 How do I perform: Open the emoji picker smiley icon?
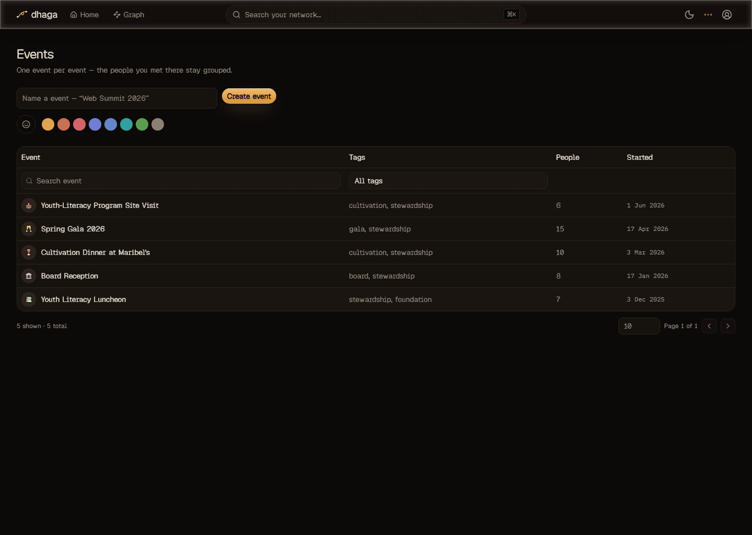click(26, 124)
